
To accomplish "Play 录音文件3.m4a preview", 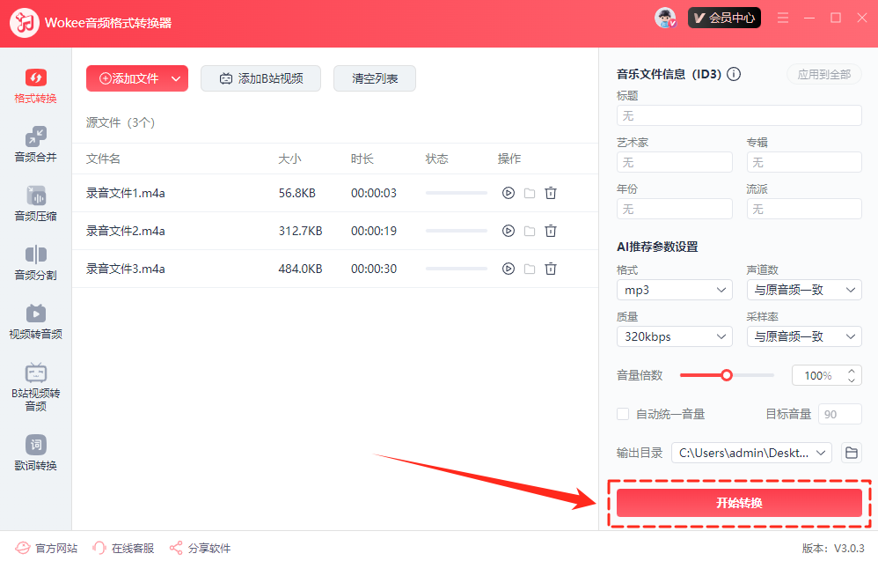I will (508, 269).
